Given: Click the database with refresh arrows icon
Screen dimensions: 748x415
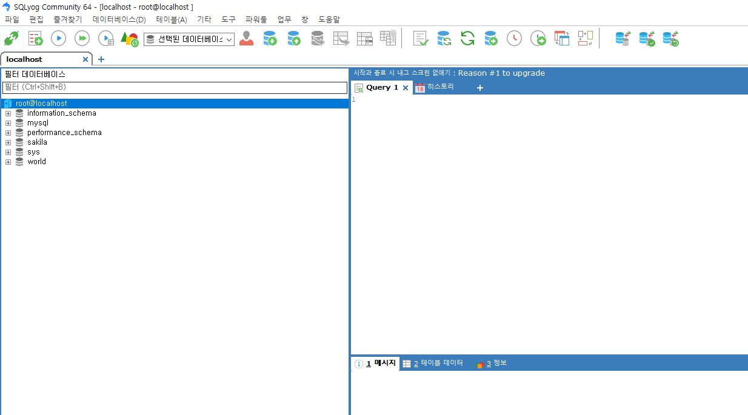Looking at the screenshot, I should click(444, 39).
